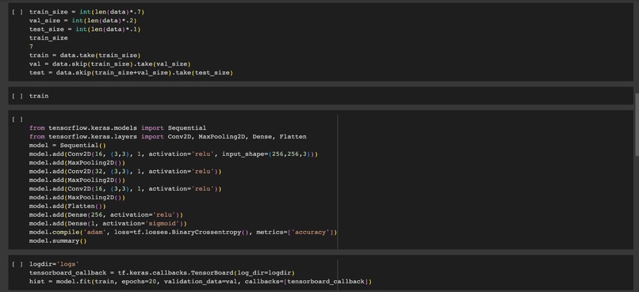639x292 pixels.
Task: Click the 'model.compile' line with BinaryCrossentropy
Action: click(x=183, y=232)
